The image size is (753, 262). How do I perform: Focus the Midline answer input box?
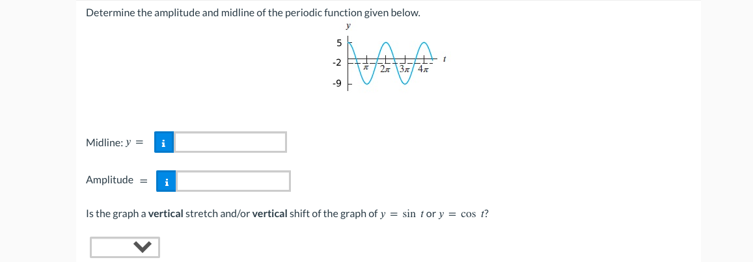click(230, 142)
